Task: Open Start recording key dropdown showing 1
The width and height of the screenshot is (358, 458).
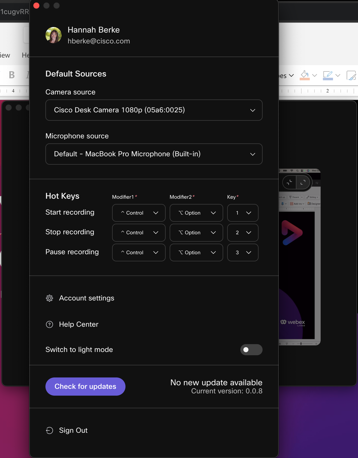Action: tap(243, 213)
